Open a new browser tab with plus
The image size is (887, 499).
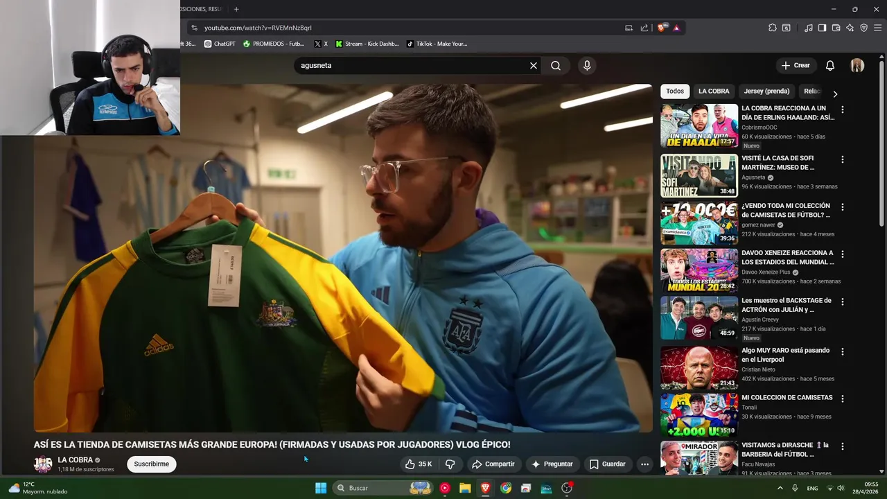coord(236,9)
